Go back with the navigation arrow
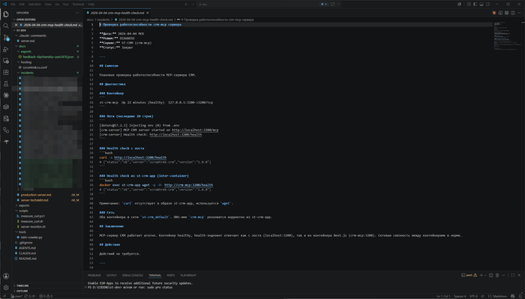 pyautogui.click(x=187, y=4)
